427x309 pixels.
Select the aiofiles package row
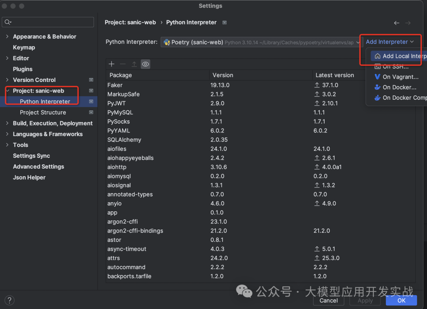tap(261, 149)
